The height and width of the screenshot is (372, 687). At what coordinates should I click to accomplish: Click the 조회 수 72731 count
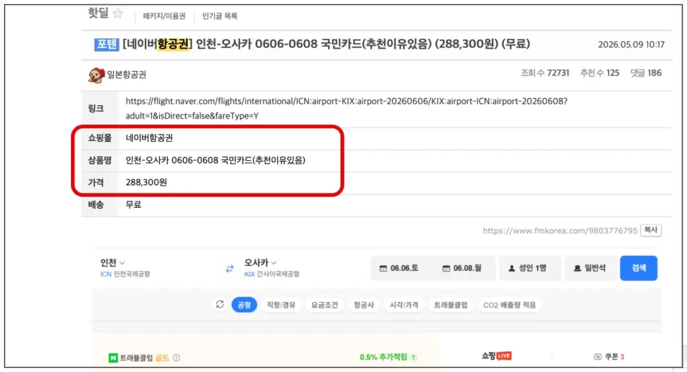point(545,73)
